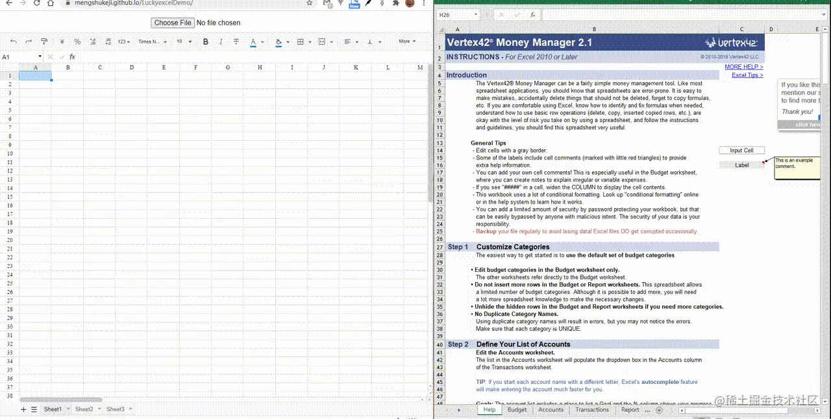Switch to Sheet3 tab in Luckysheet
831x419 pixels.
(x=115, y=409)
